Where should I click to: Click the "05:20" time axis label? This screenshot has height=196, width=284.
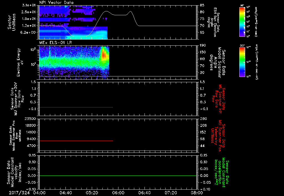pyautogui.click(x=92, y=193)
